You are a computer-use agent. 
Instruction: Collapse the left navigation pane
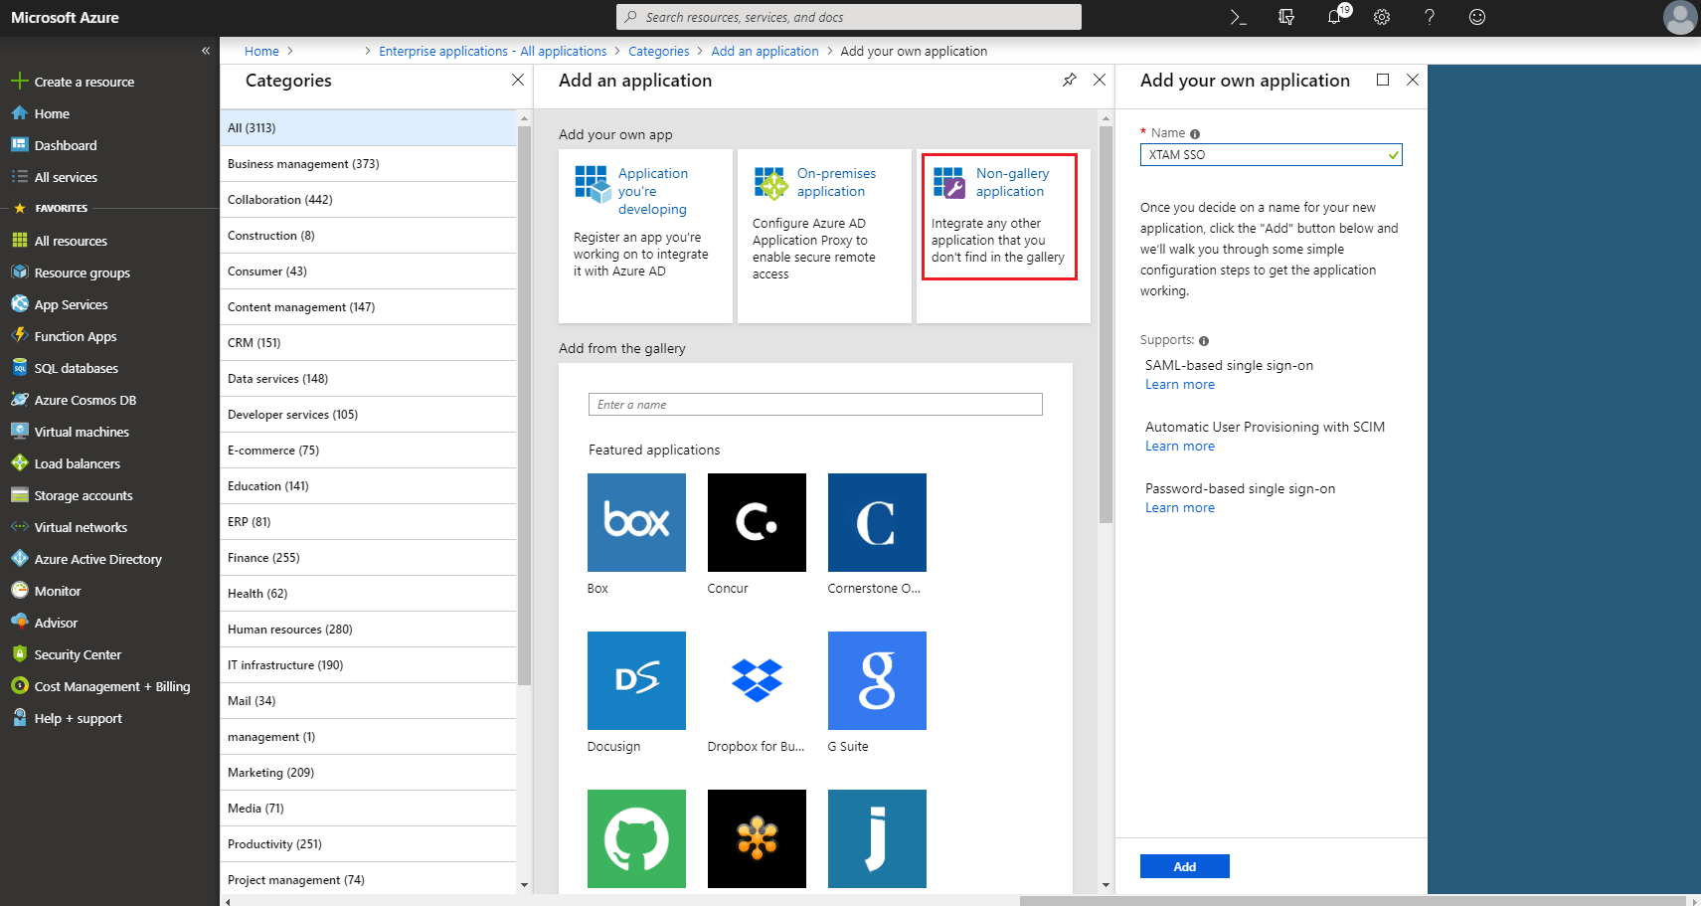click(x=206, y=50)
